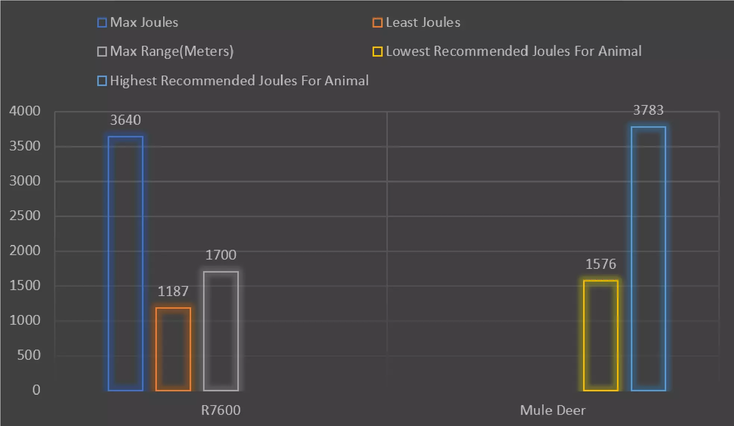This screenshot has width=734, height=426.
Task: Select the Max Range(Meters) legend text
Action: 172,51
